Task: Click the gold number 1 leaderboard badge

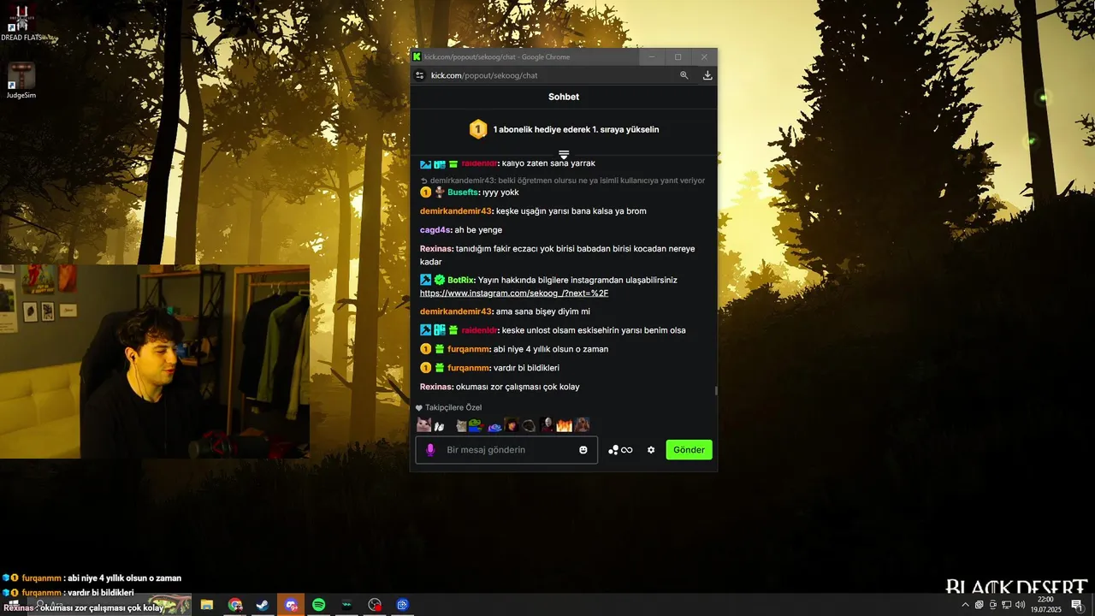Action: [x=477, y=129]
